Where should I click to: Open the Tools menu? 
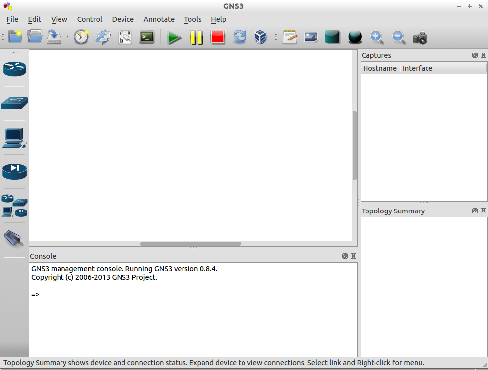point(192,19)
